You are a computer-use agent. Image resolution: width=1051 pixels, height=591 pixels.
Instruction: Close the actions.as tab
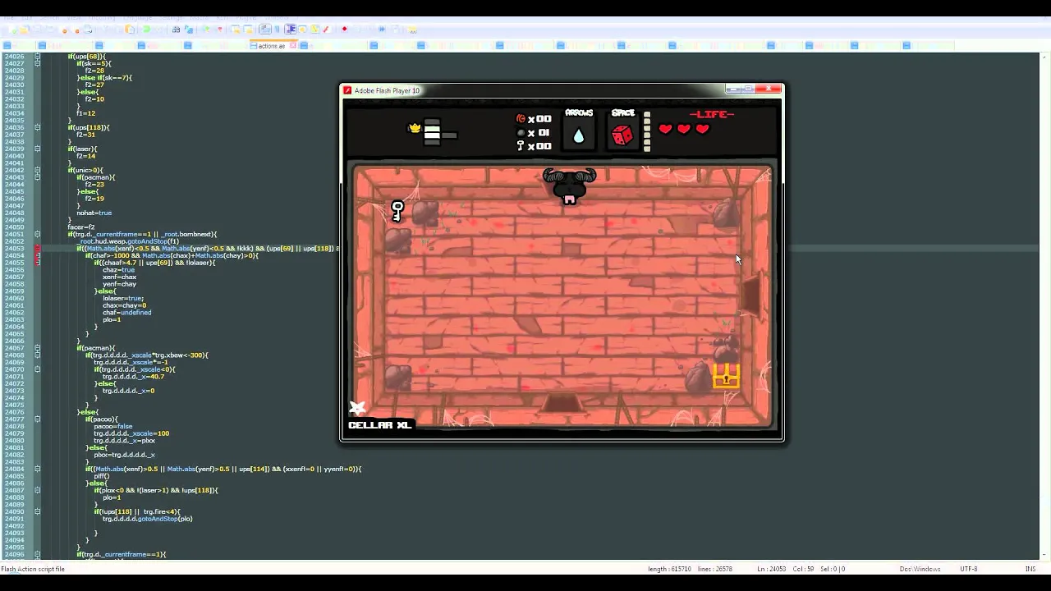[291, 45]
